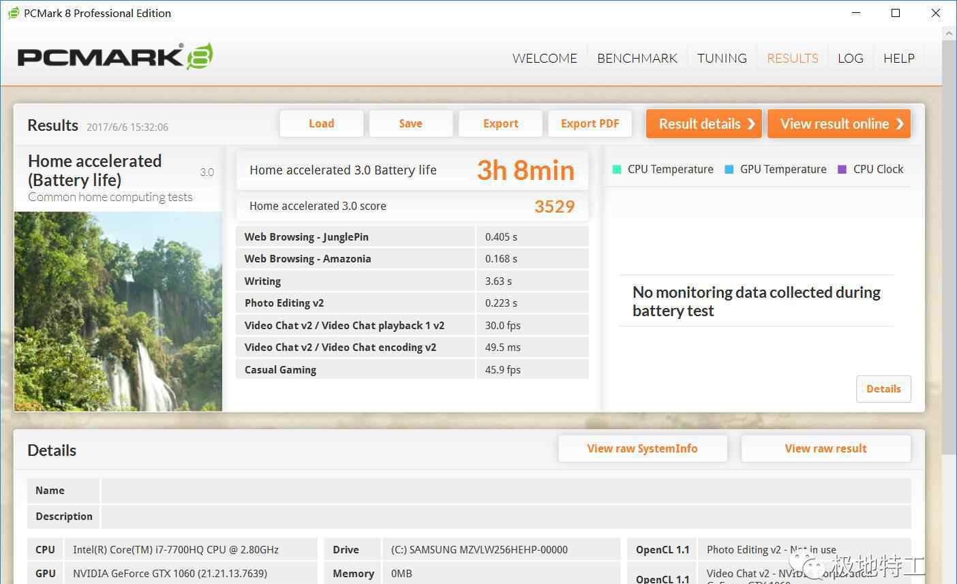The image size is (957, 584).
Task: Minimize the PCMark 8 window
Action: click(x=856, y=13)
